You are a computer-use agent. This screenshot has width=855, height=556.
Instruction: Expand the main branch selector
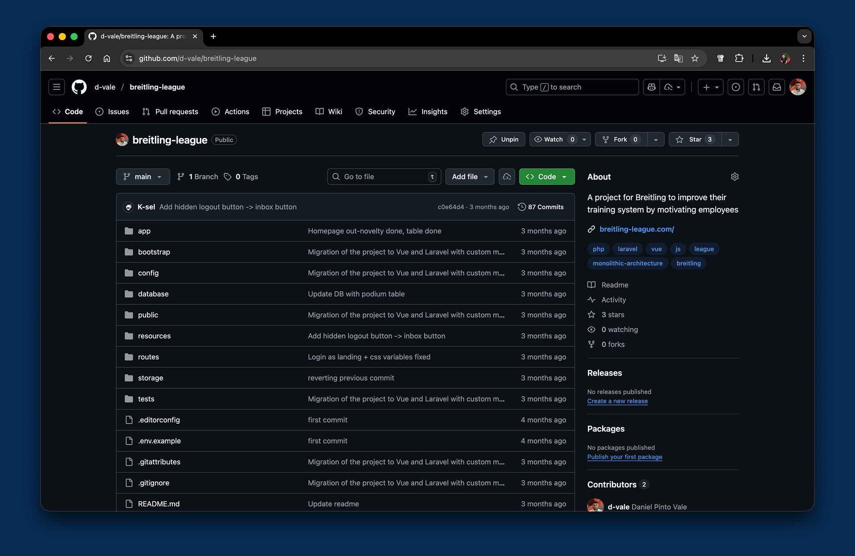(x=142, y=177)
